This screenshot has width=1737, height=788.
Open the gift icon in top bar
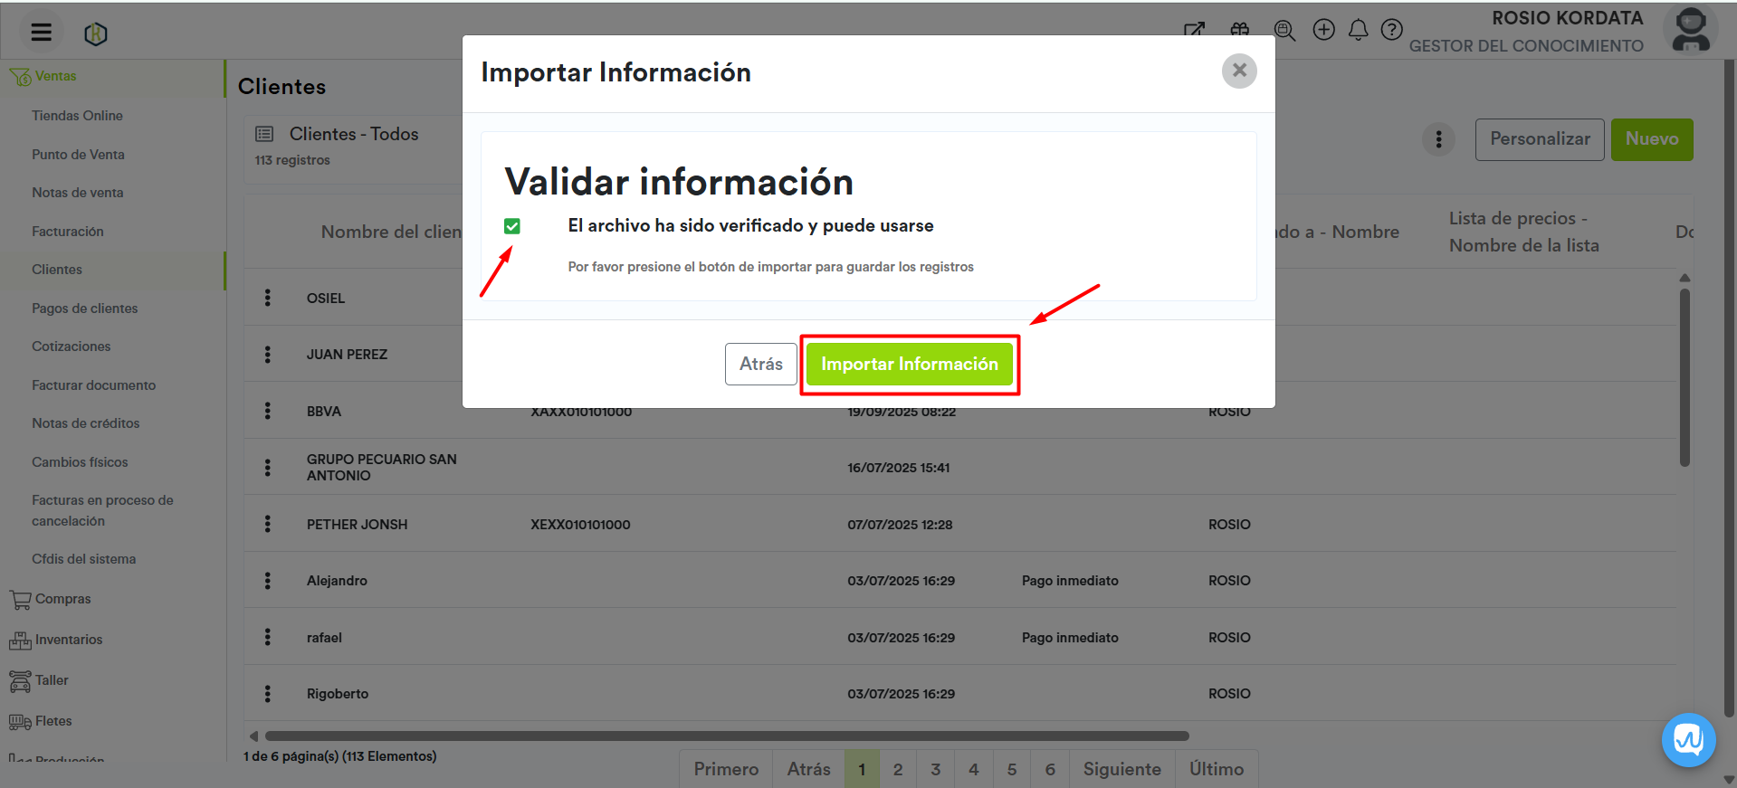point(1239,29)
